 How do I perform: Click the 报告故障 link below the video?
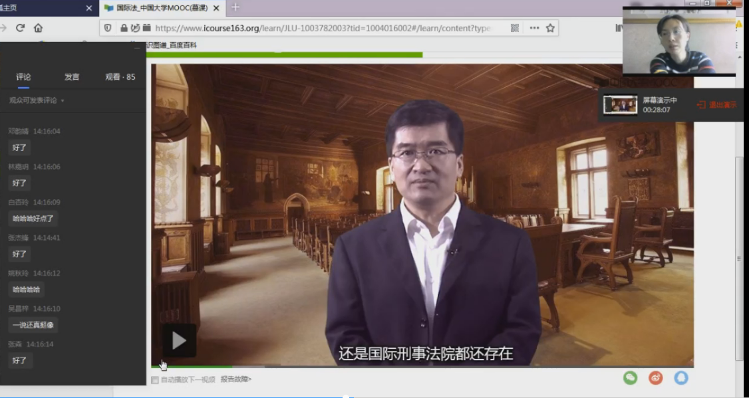(236, 379)
